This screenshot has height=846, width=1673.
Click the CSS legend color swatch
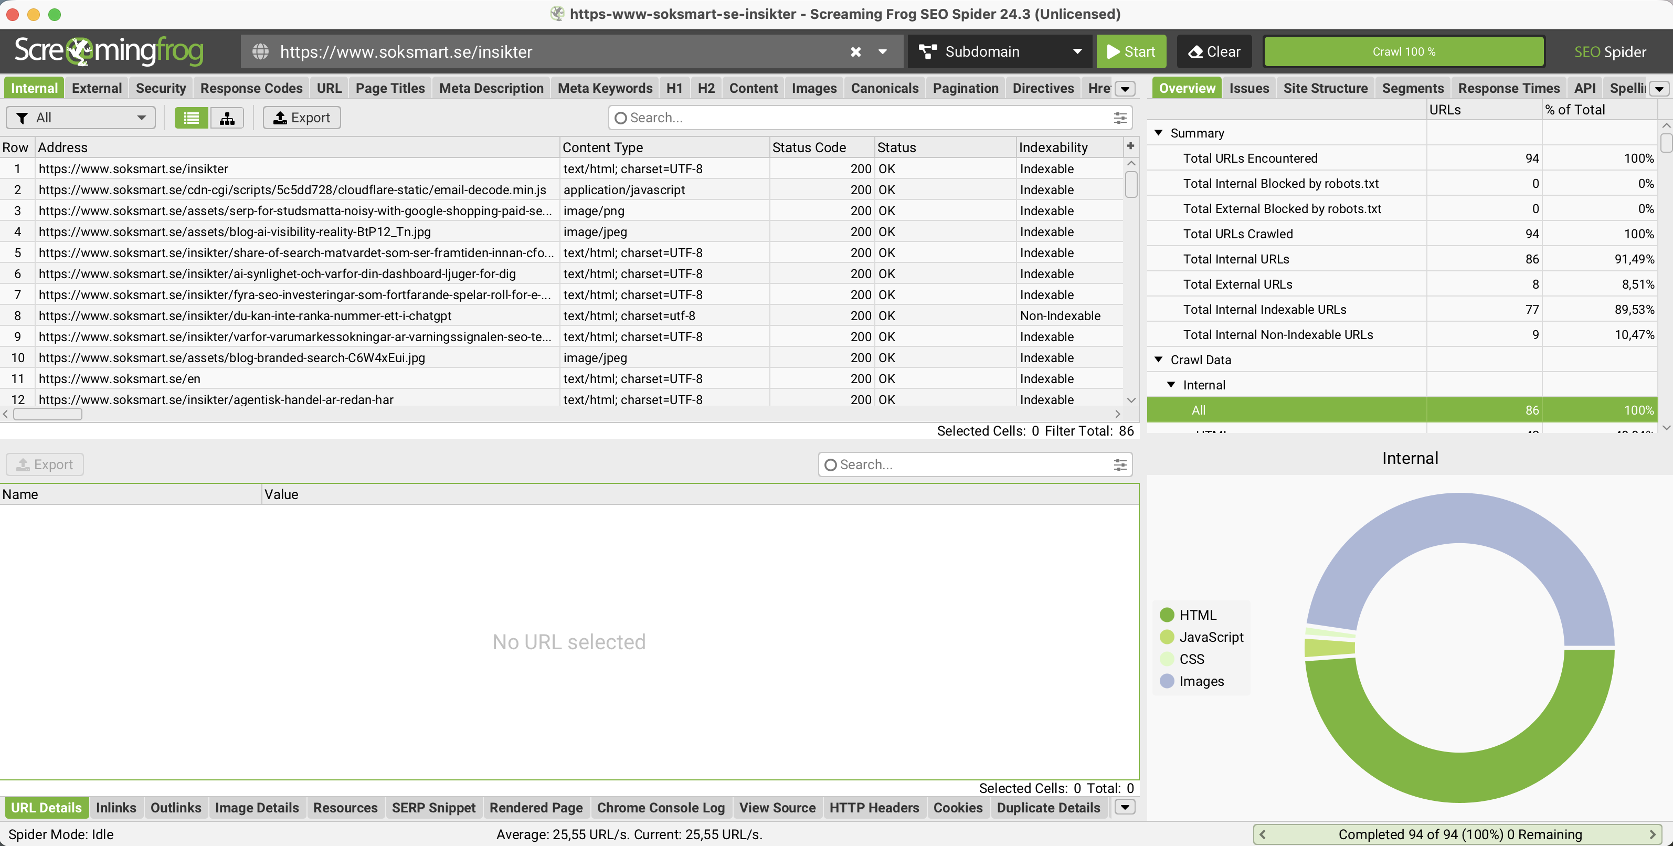click(x=1167, y=659)
